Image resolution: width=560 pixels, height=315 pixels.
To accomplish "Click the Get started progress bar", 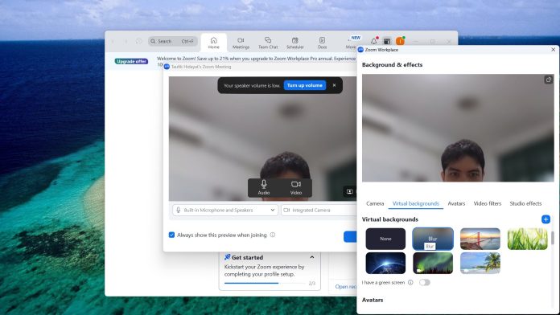I will (265, 283).
